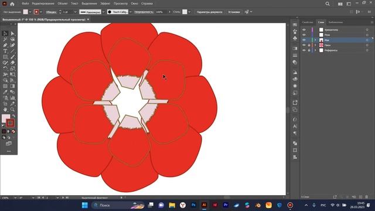
Task: Select the Shape Builder tool
Action: [x=5, y=80]
